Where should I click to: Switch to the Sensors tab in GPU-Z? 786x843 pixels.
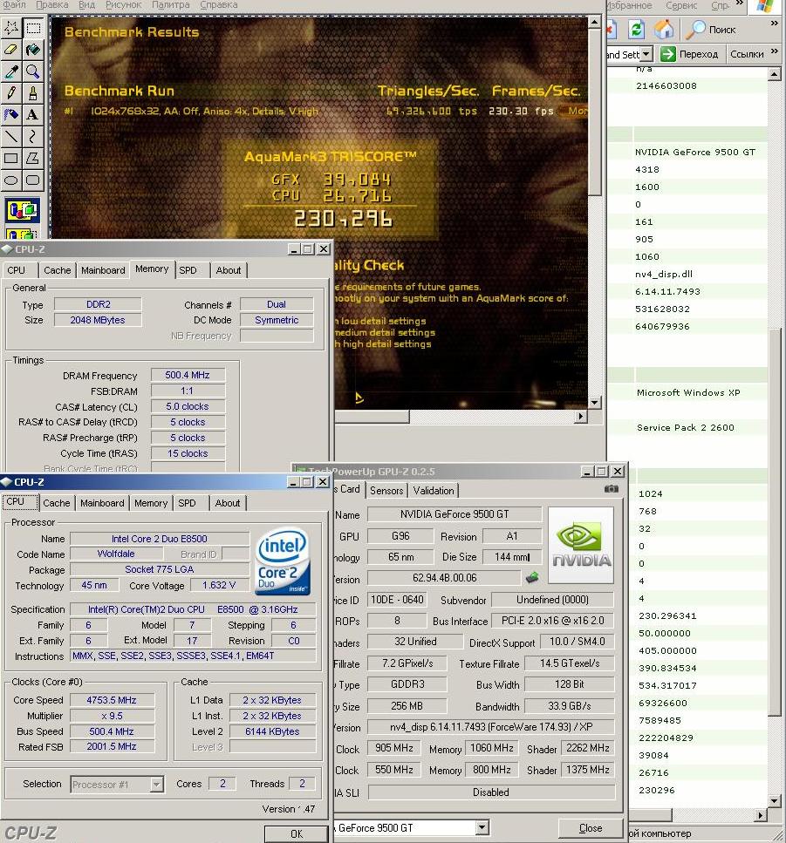coord(386,490)
